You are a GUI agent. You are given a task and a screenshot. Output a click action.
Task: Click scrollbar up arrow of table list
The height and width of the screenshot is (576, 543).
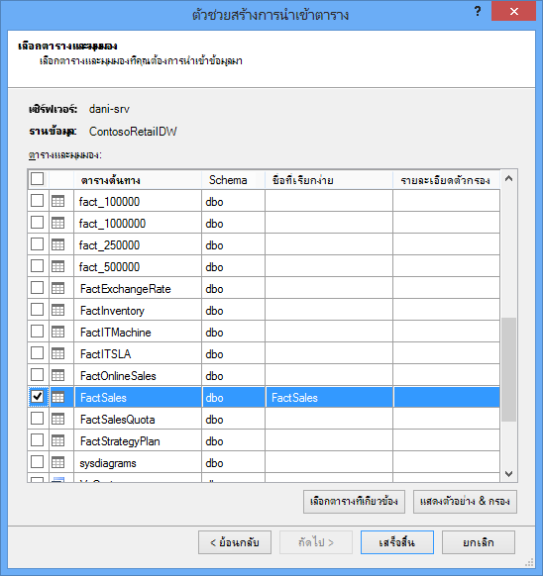point(508,179)
